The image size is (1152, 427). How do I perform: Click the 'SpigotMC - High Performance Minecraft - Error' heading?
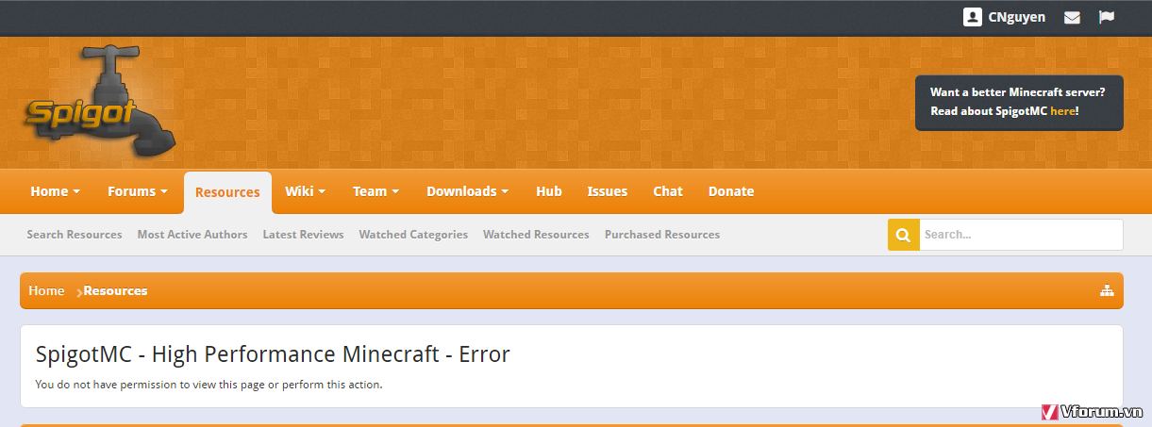pyautogui.click(x=273, y=354)
